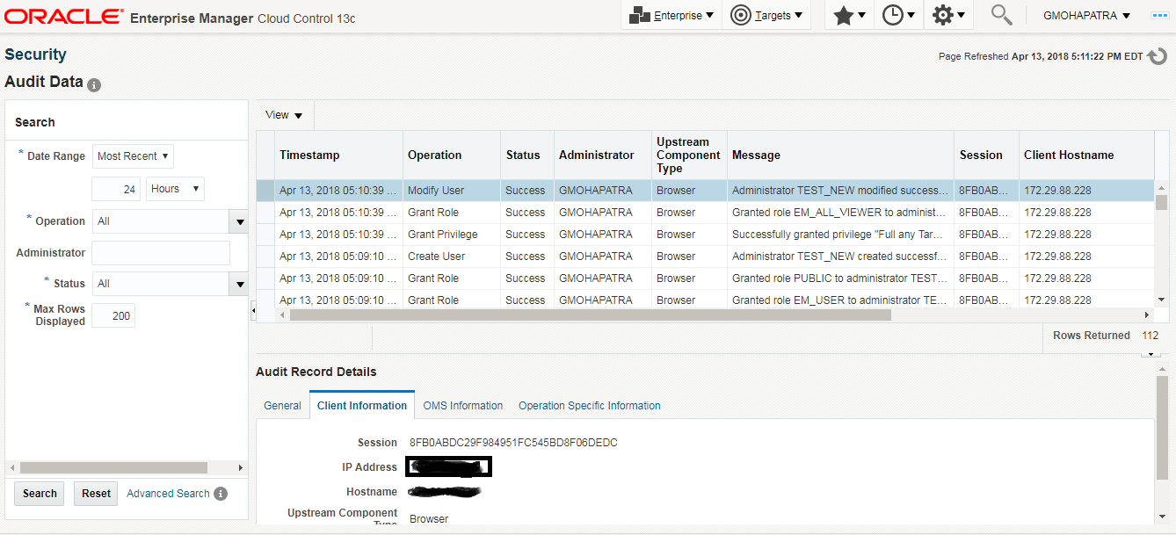
Task: Switch to the General tab
Action: 282,406
